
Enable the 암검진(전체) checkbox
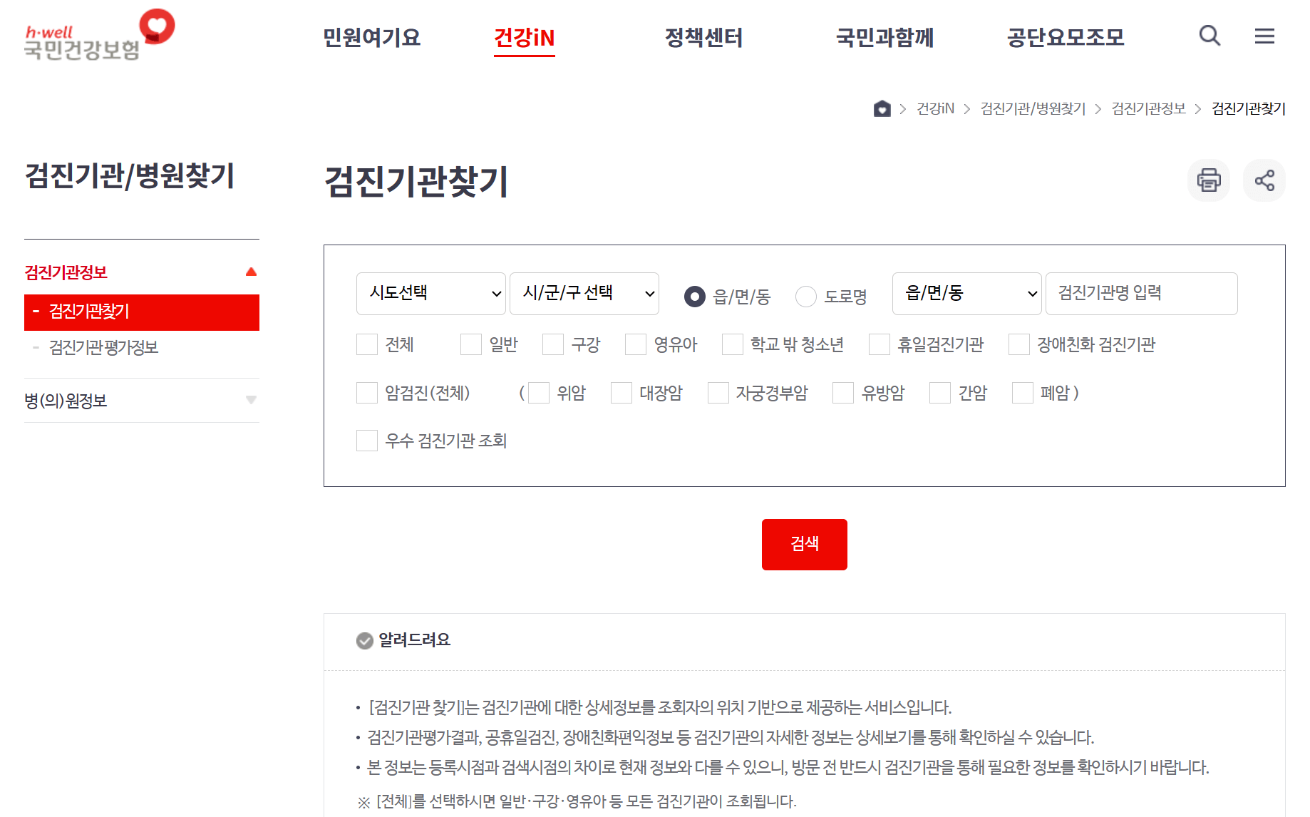click(x=366, y=392)
